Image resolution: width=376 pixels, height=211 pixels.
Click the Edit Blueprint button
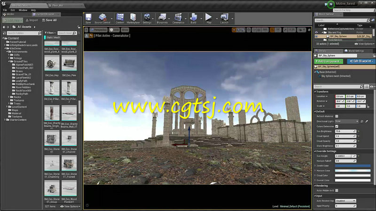[x=361, y=61]
